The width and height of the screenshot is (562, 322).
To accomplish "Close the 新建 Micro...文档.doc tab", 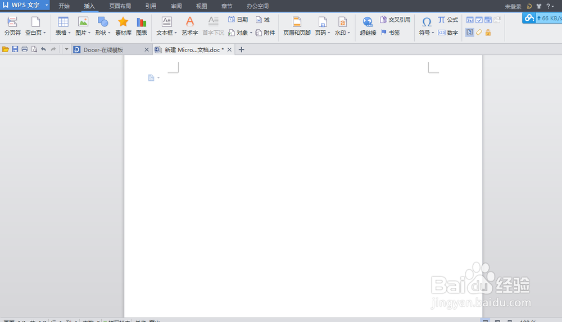I will click(229, 50).
